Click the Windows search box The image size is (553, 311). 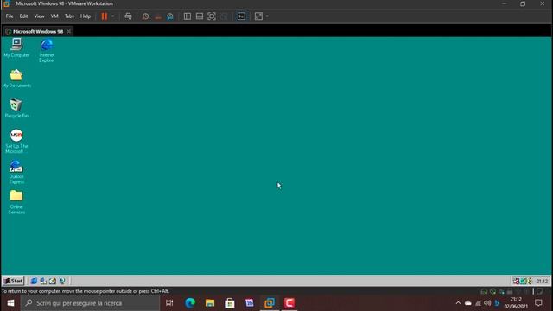(x=91, y=303)
